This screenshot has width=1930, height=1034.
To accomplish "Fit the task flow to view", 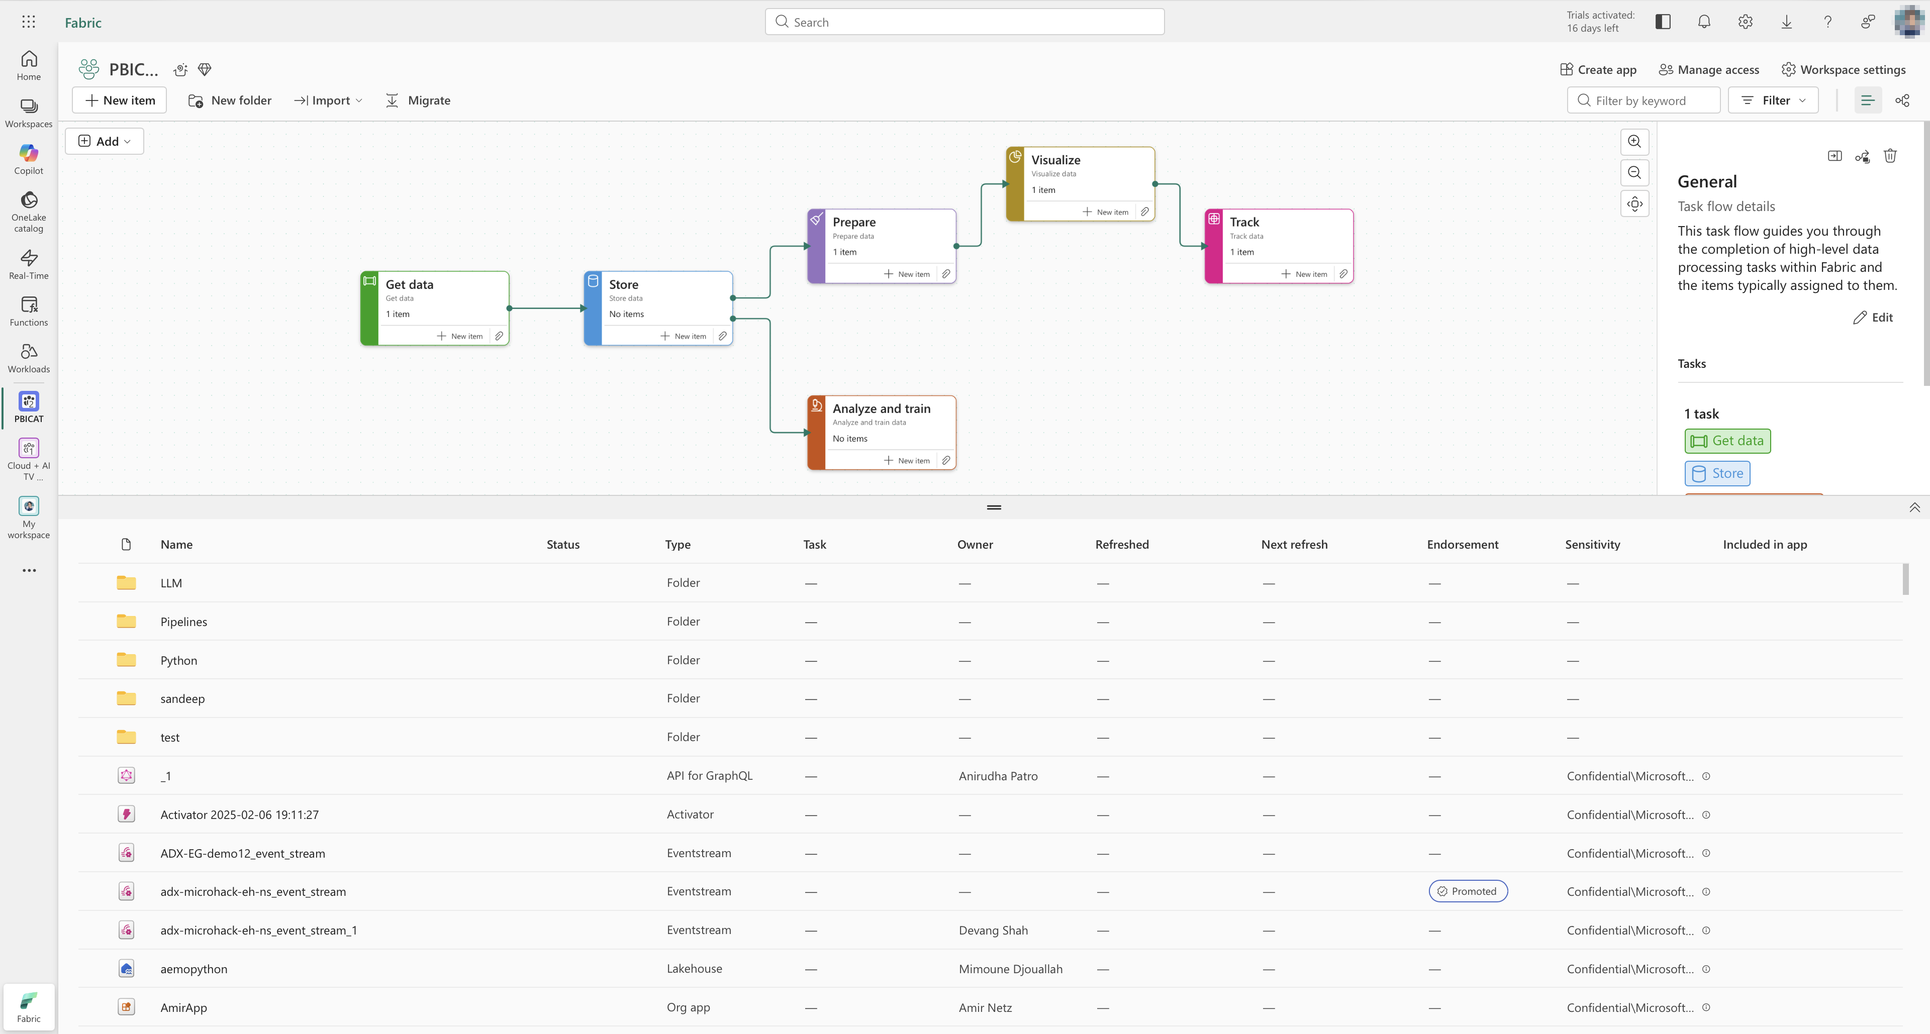I will (x=1634, y=203).
